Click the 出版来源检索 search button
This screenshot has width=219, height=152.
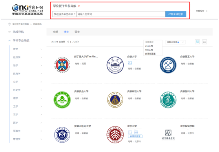tap(176, 14)
